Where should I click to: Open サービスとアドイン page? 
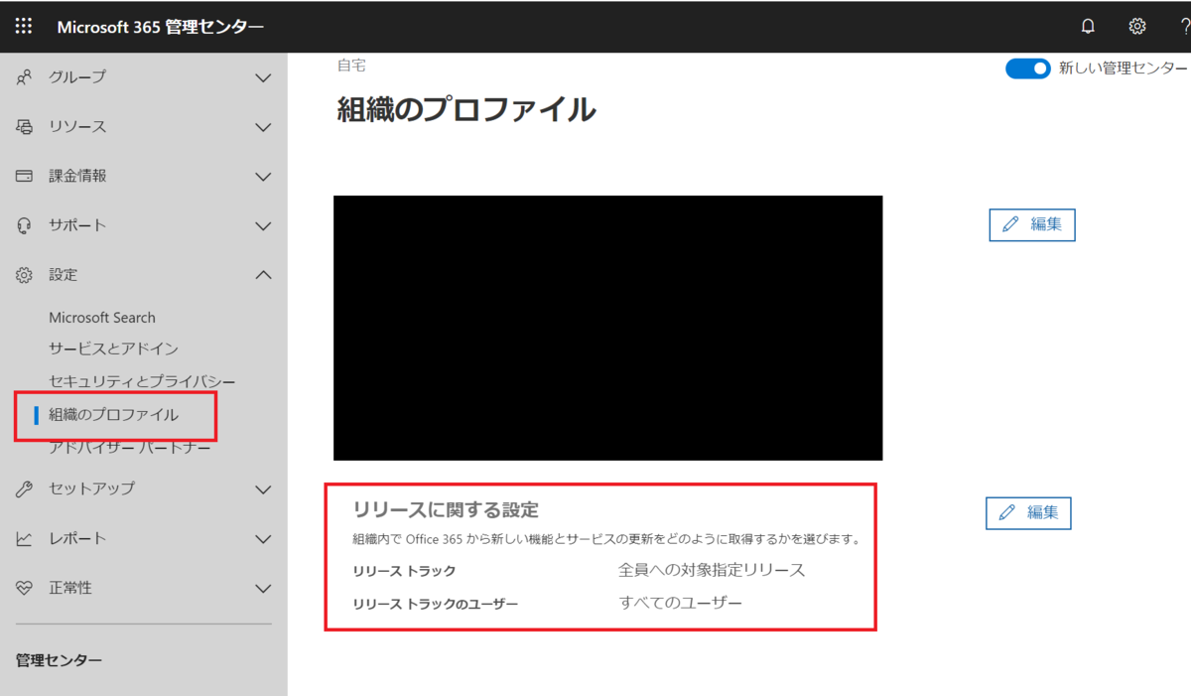pos(113,348)
